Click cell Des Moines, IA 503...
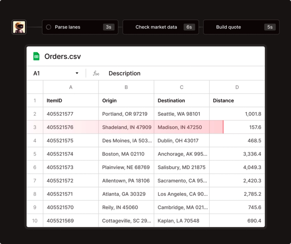The width and height of the screenshot is (291, 244). 126,141
